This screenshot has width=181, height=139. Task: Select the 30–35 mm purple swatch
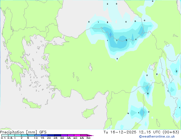(x=64, y=135)
